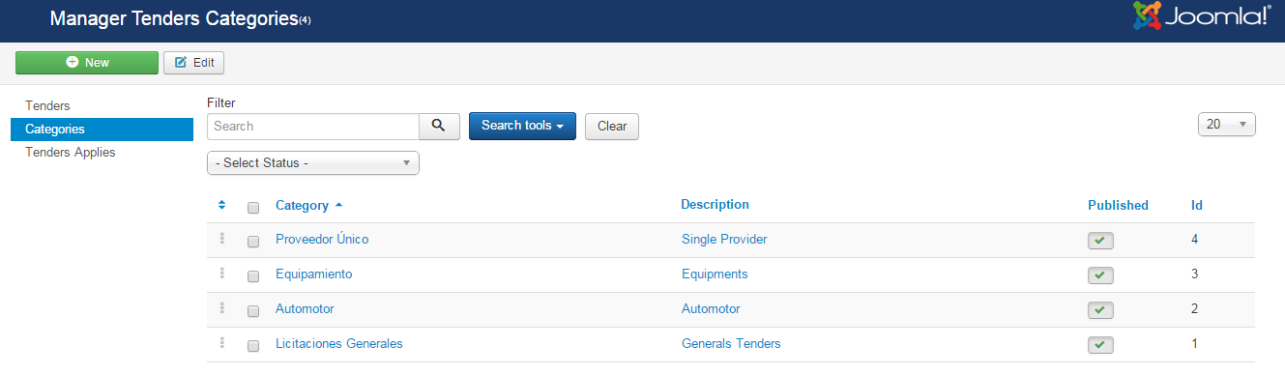1285x375 pixels.
Task: Sort by the Description column header
Action: [x=715, y=204]
